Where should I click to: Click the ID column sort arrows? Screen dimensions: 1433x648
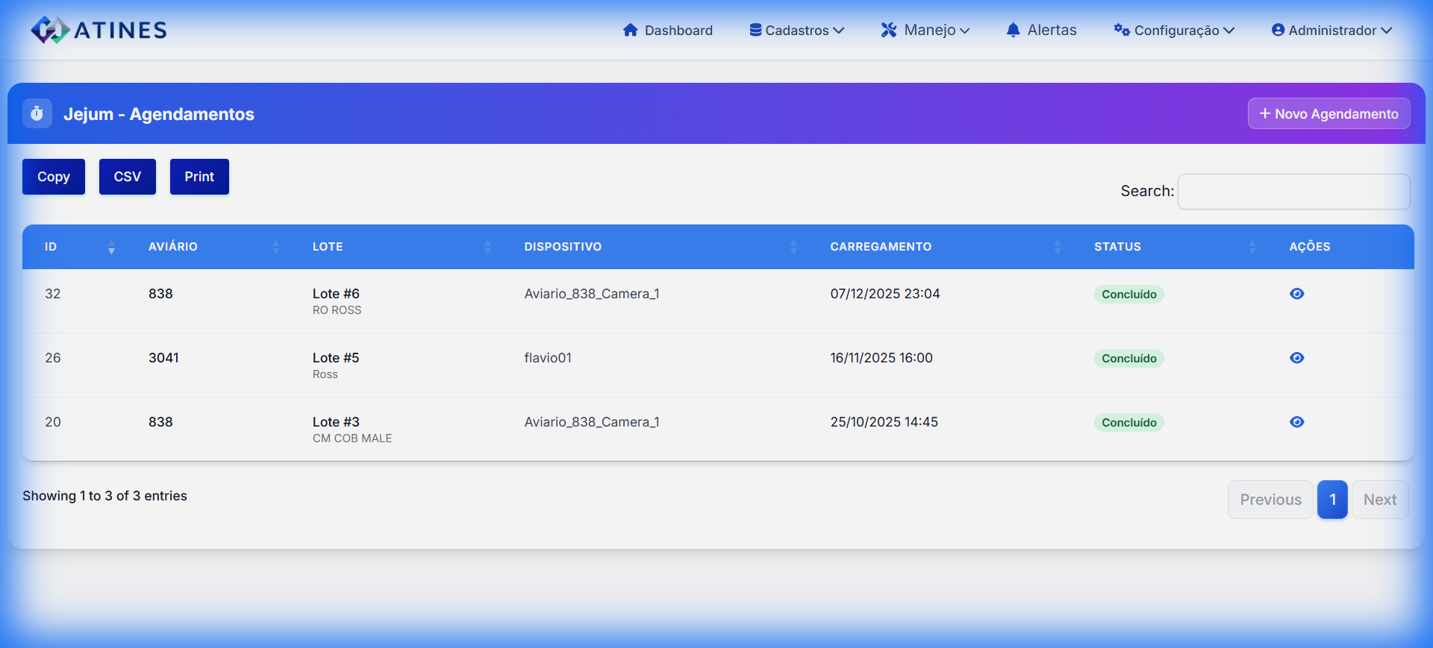pos(111,247)
